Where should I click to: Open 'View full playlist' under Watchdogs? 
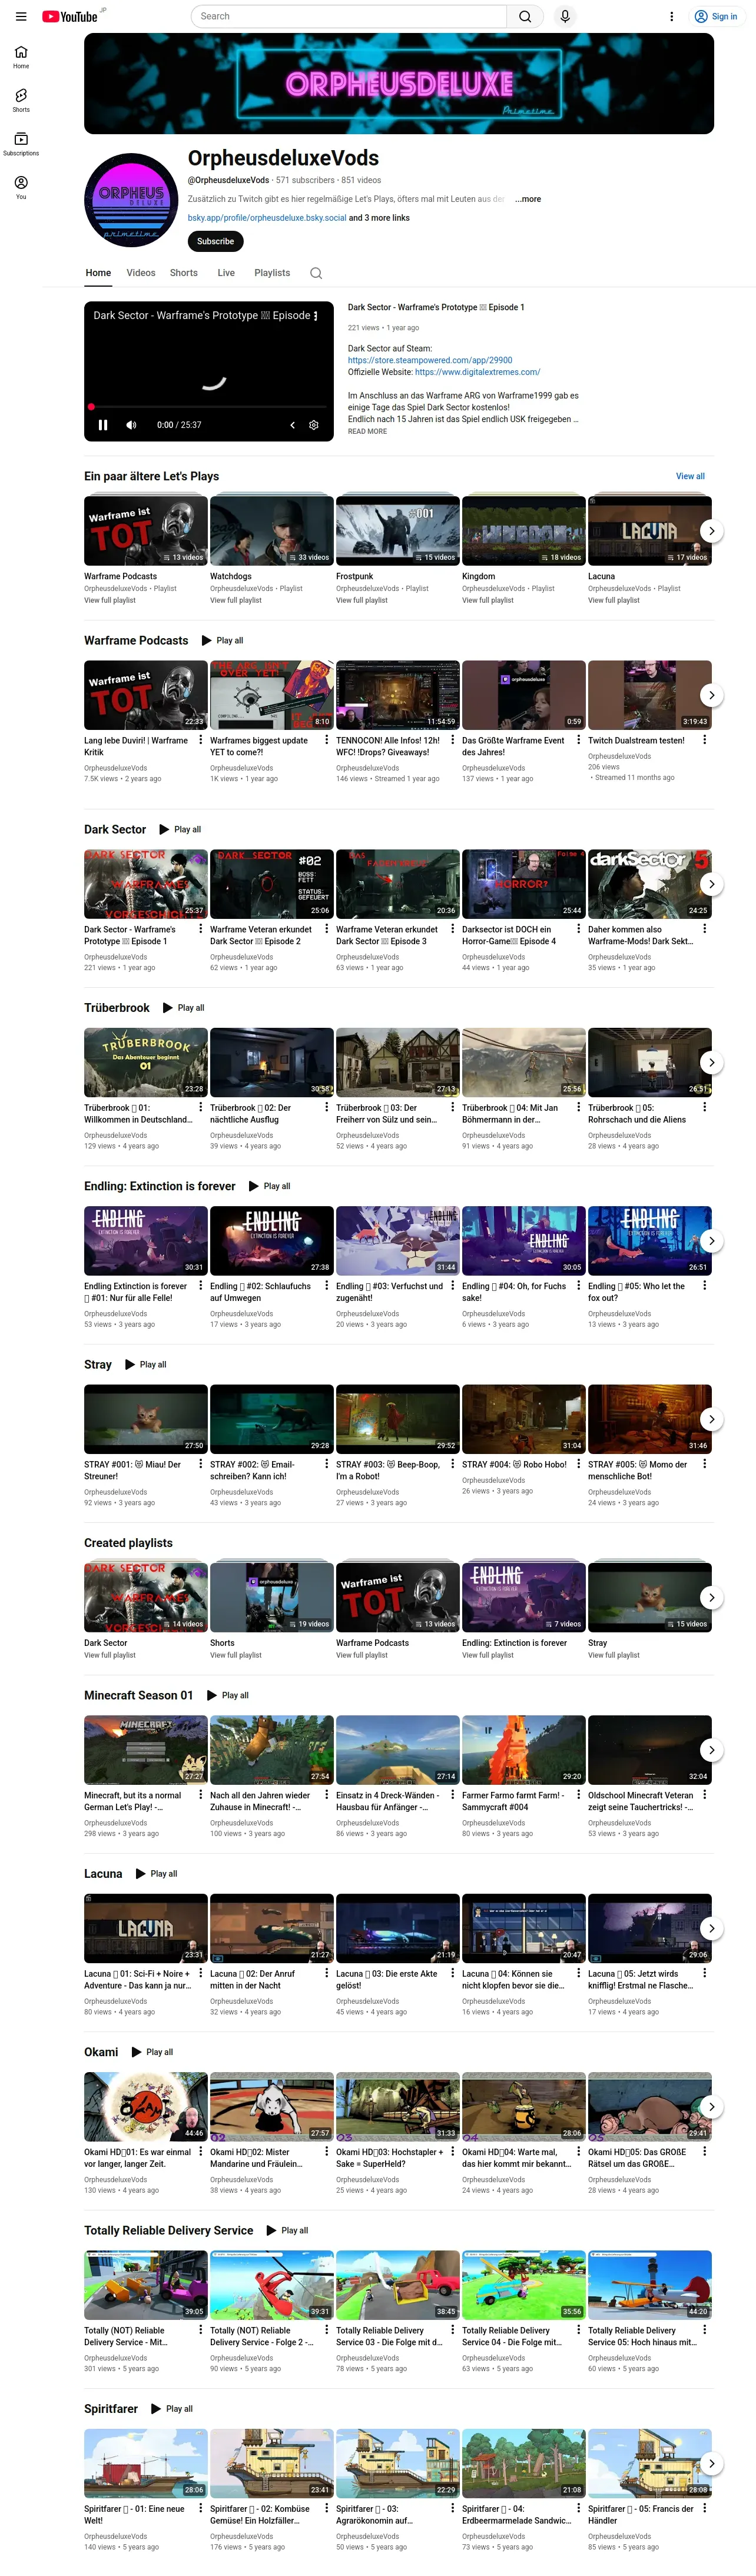[236, 600]
